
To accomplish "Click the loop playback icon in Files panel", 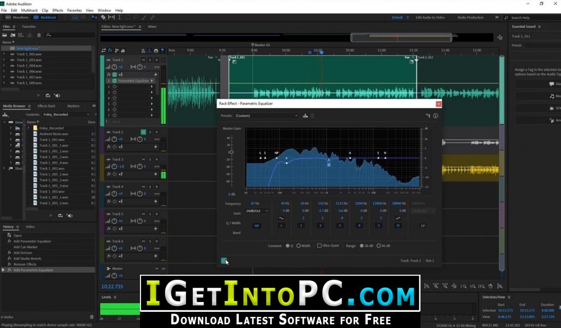I will point(48,95).
